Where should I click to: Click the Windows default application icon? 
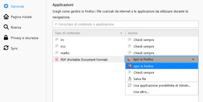130,85
